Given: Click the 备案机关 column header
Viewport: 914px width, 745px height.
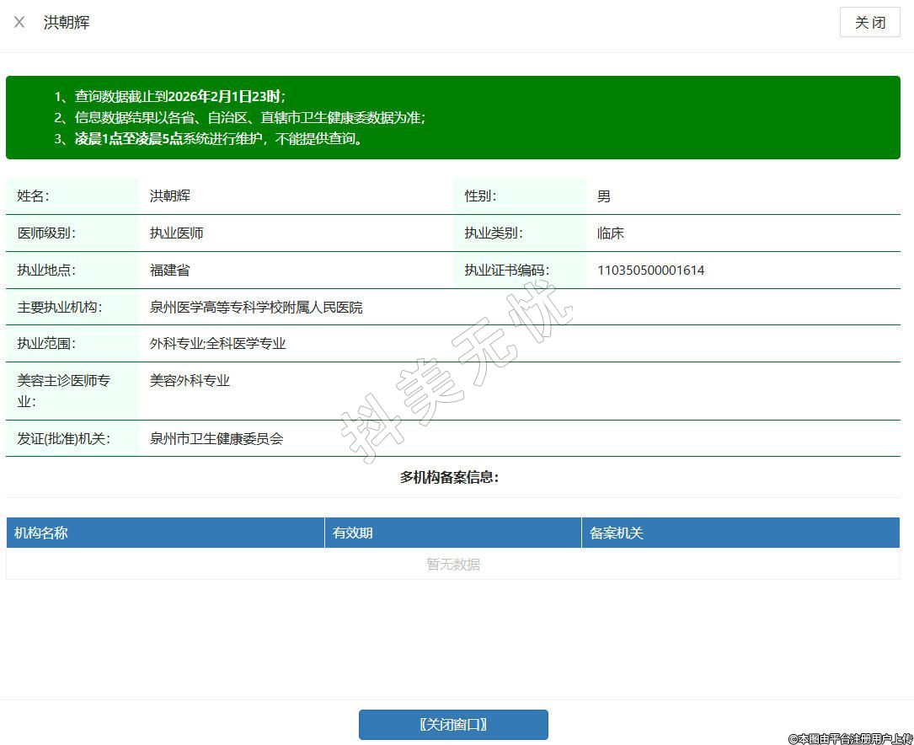Looking at the screenshot, I should point(617,533).
